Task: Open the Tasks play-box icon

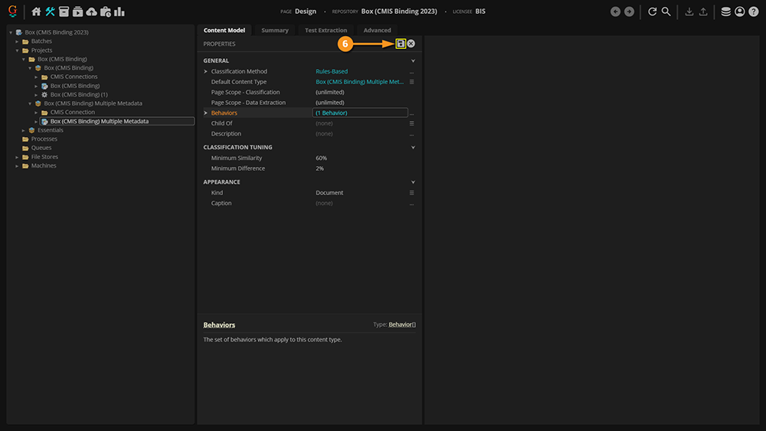Action: coord(77,11)
